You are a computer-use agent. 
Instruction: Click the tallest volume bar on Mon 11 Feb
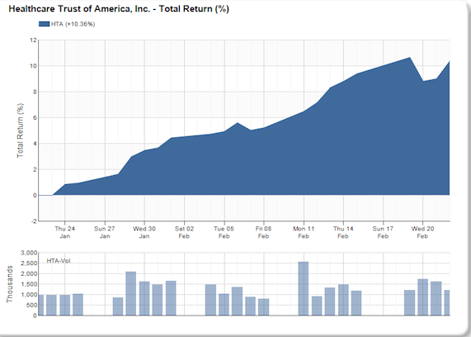(304, 288)
